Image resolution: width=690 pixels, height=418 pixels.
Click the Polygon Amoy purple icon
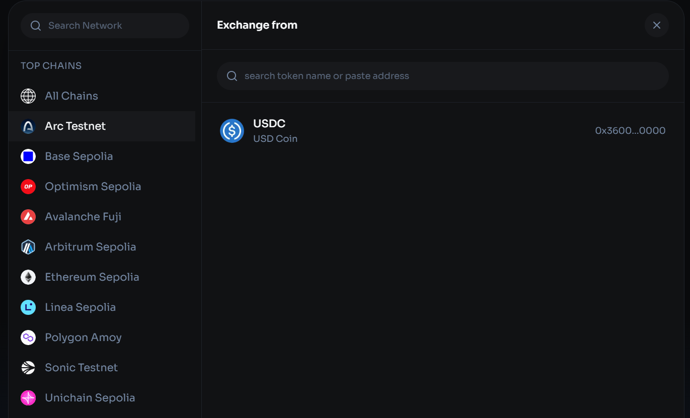[28, 338]
